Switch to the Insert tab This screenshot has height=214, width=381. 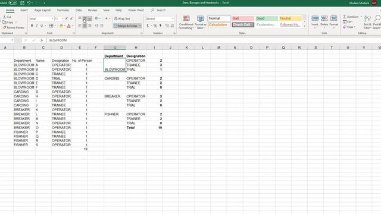point(24,10)
